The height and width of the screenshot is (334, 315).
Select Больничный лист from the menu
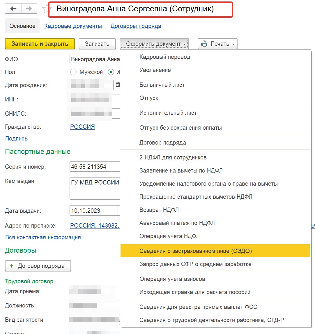(x=162, y=85)
